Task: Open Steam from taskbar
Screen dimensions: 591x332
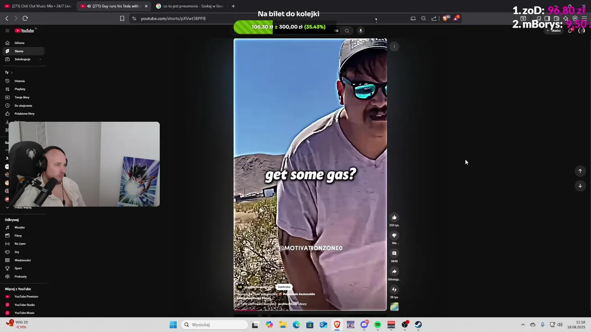Action: 418,325
